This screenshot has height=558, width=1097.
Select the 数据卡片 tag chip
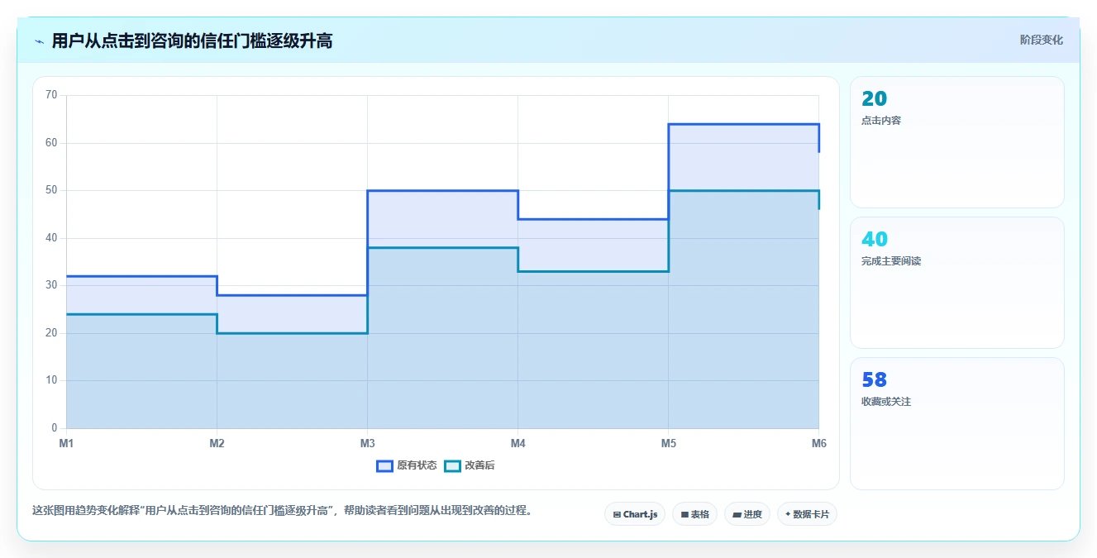pos(807,514)
